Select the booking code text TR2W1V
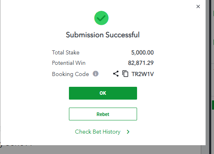Viewport: 214px width, 154px height. point(143,74)
